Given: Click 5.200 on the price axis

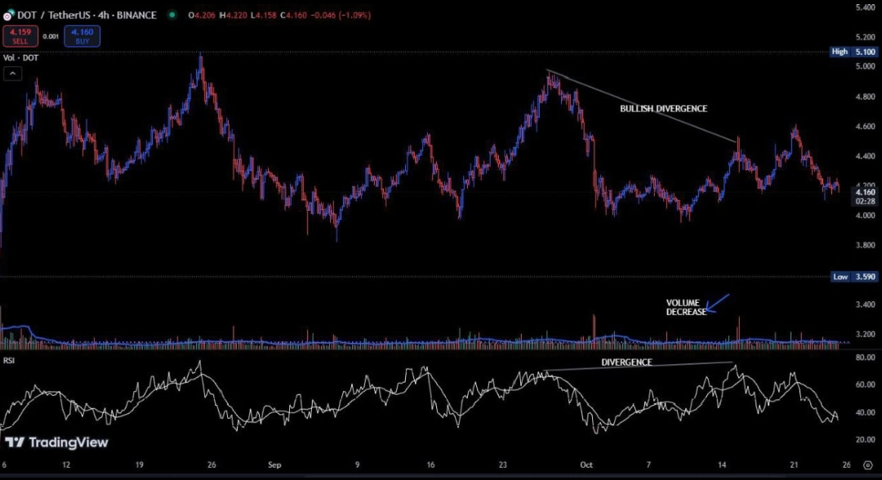Looking at the screenshot, I should 865,37.
